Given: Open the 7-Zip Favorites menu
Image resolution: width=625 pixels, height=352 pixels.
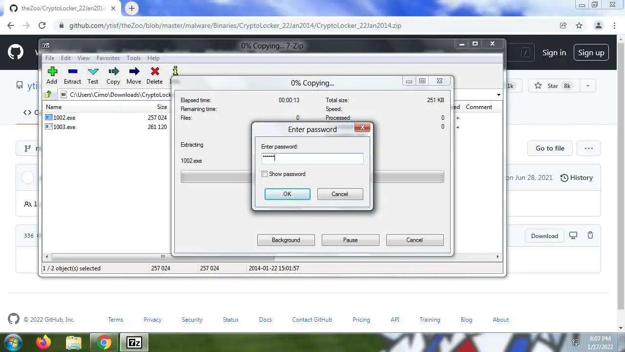Looking at the screenshot, I should pos(108,58).
